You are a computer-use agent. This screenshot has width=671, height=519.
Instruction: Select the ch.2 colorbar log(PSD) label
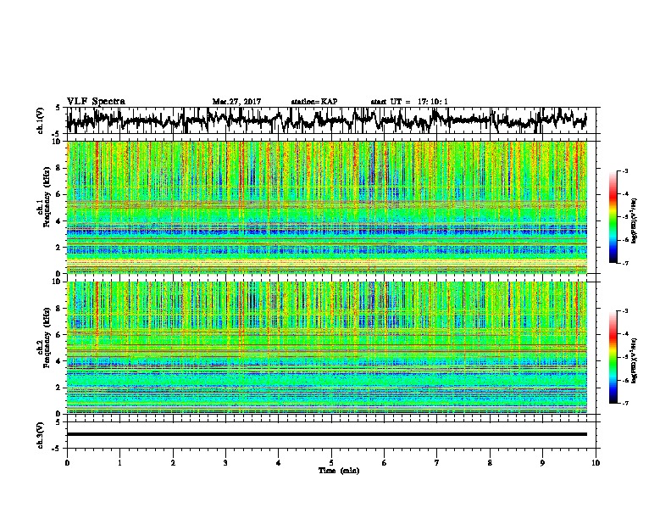click(635, 360)
